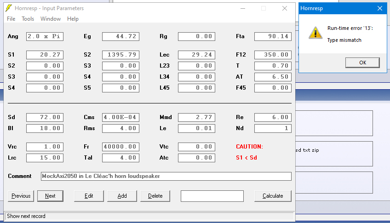Select the Bl field showing 18.00
Screen dimensions: 390x223
tap(45, 128)
